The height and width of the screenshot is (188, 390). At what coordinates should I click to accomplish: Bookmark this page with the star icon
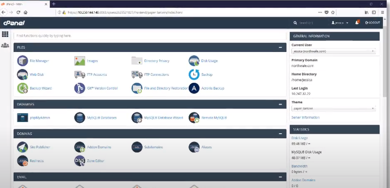(x=333, y=12)
